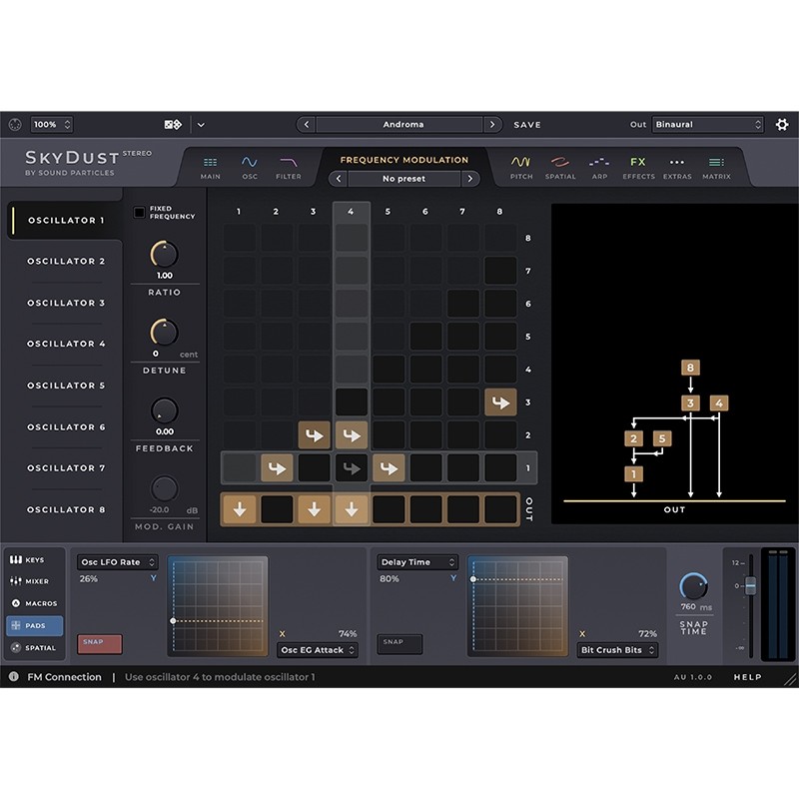Toggle oscillator 4 modulating oscillator 1
The image size is (799, 799).
(x=352, y=467)
